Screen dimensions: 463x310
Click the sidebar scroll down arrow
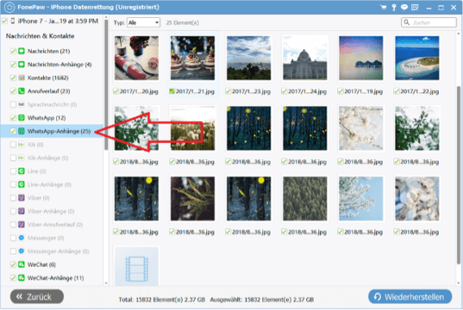pyautogui.click(x=106, y=283)
